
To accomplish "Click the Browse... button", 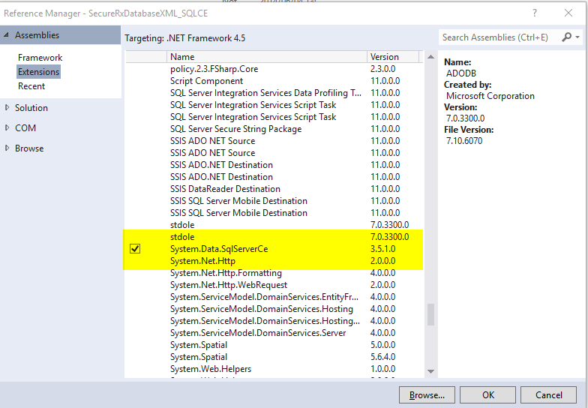I will (x=427, y=394).
